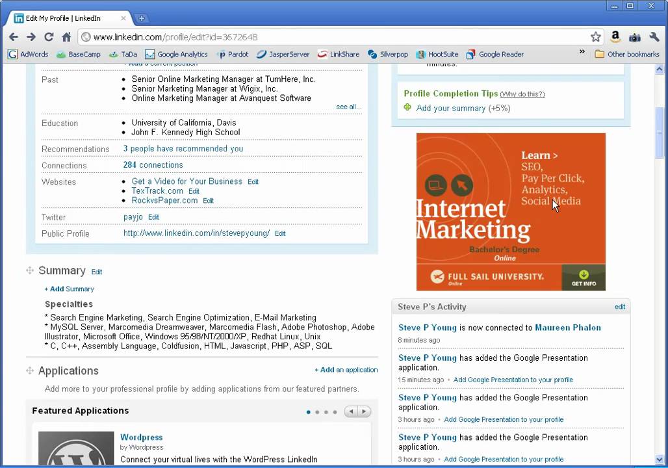This screenshot has width=668, height=468.
Task: Open the JasperServer bookmark
Action: coord(283,54)
